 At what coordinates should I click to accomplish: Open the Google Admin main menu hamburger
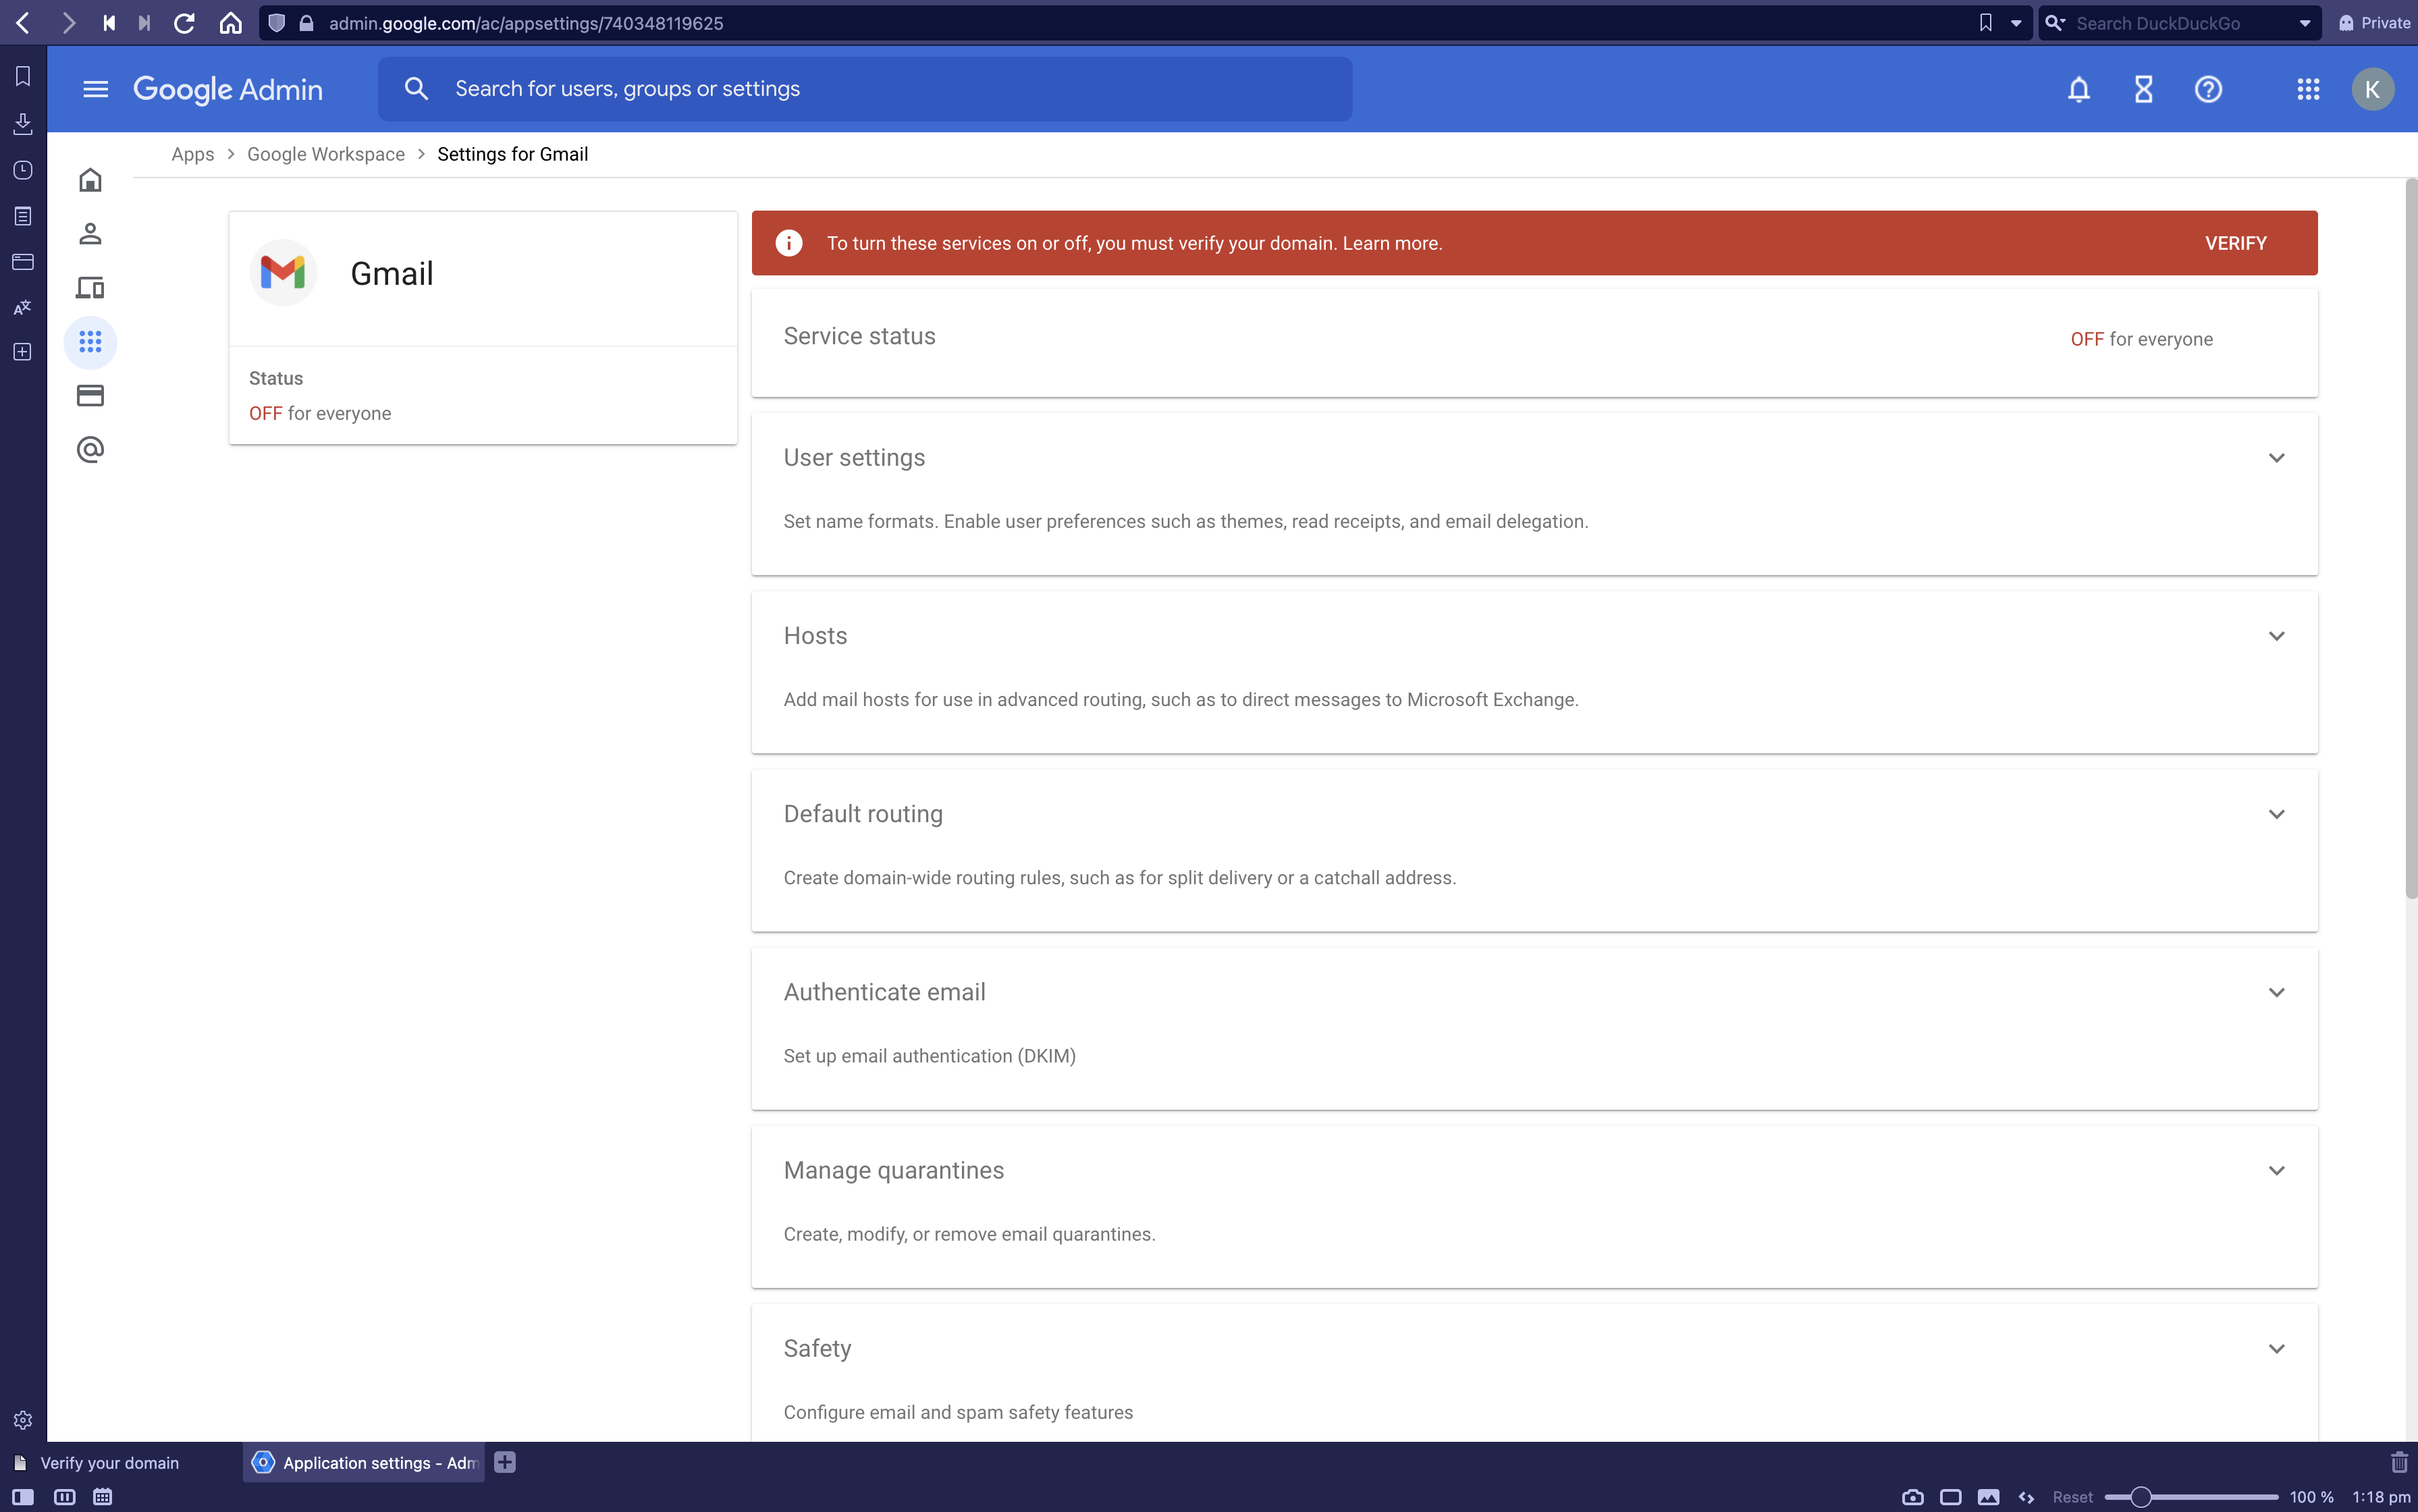[x=95, y=89]
